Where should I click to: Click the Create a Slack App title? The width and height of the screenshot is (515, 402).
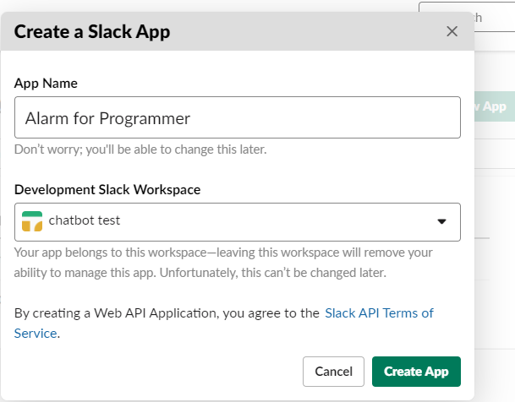tap(92, 32)
